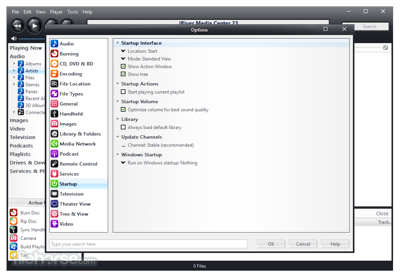Open the Location: Start dropdown

pos(123,51)
